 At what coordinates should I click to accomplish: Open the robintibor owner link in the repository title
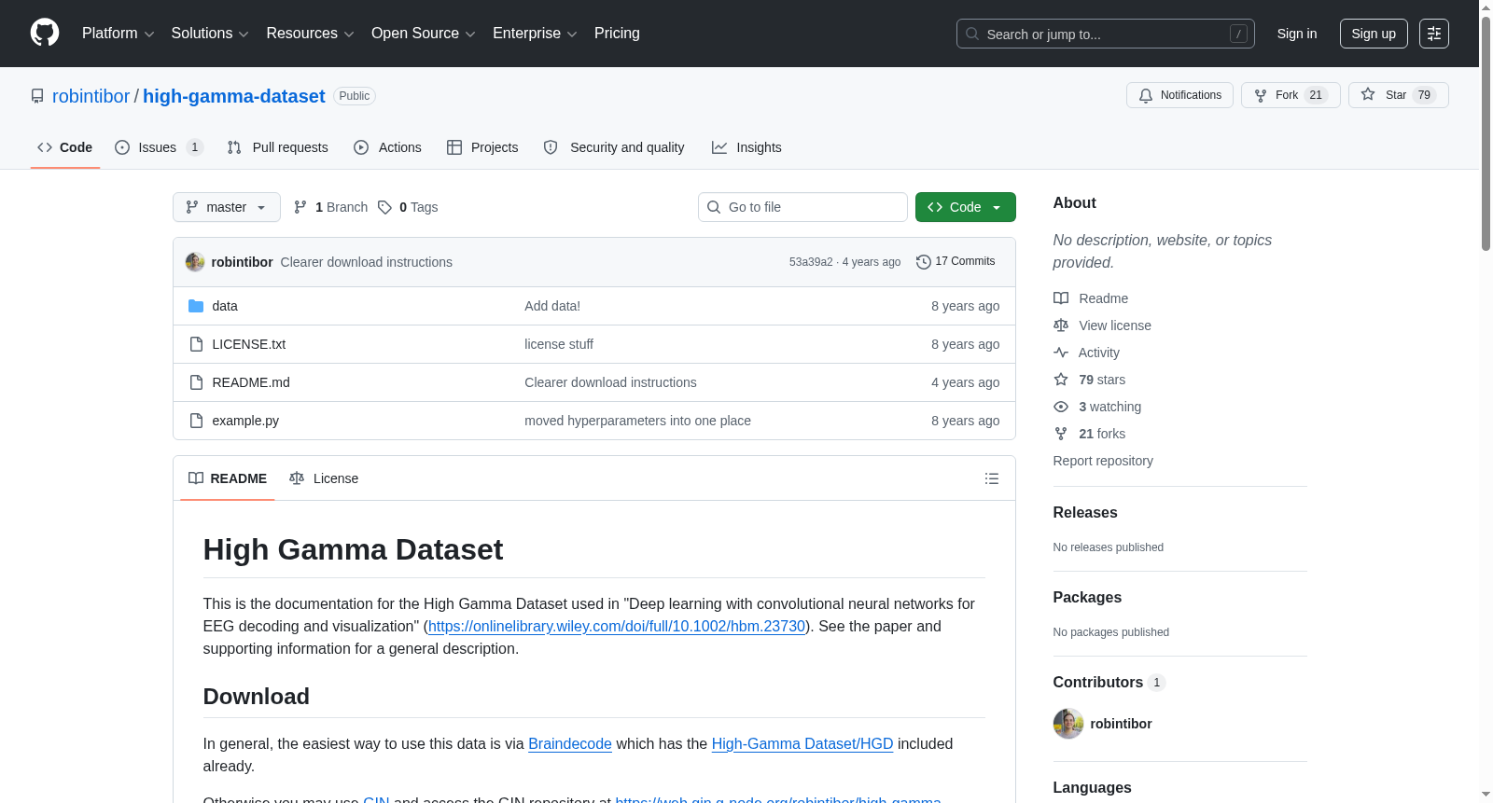click(91, 96)
